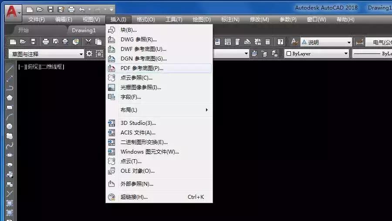Click Save in the standard toolbar

point(33,42)
